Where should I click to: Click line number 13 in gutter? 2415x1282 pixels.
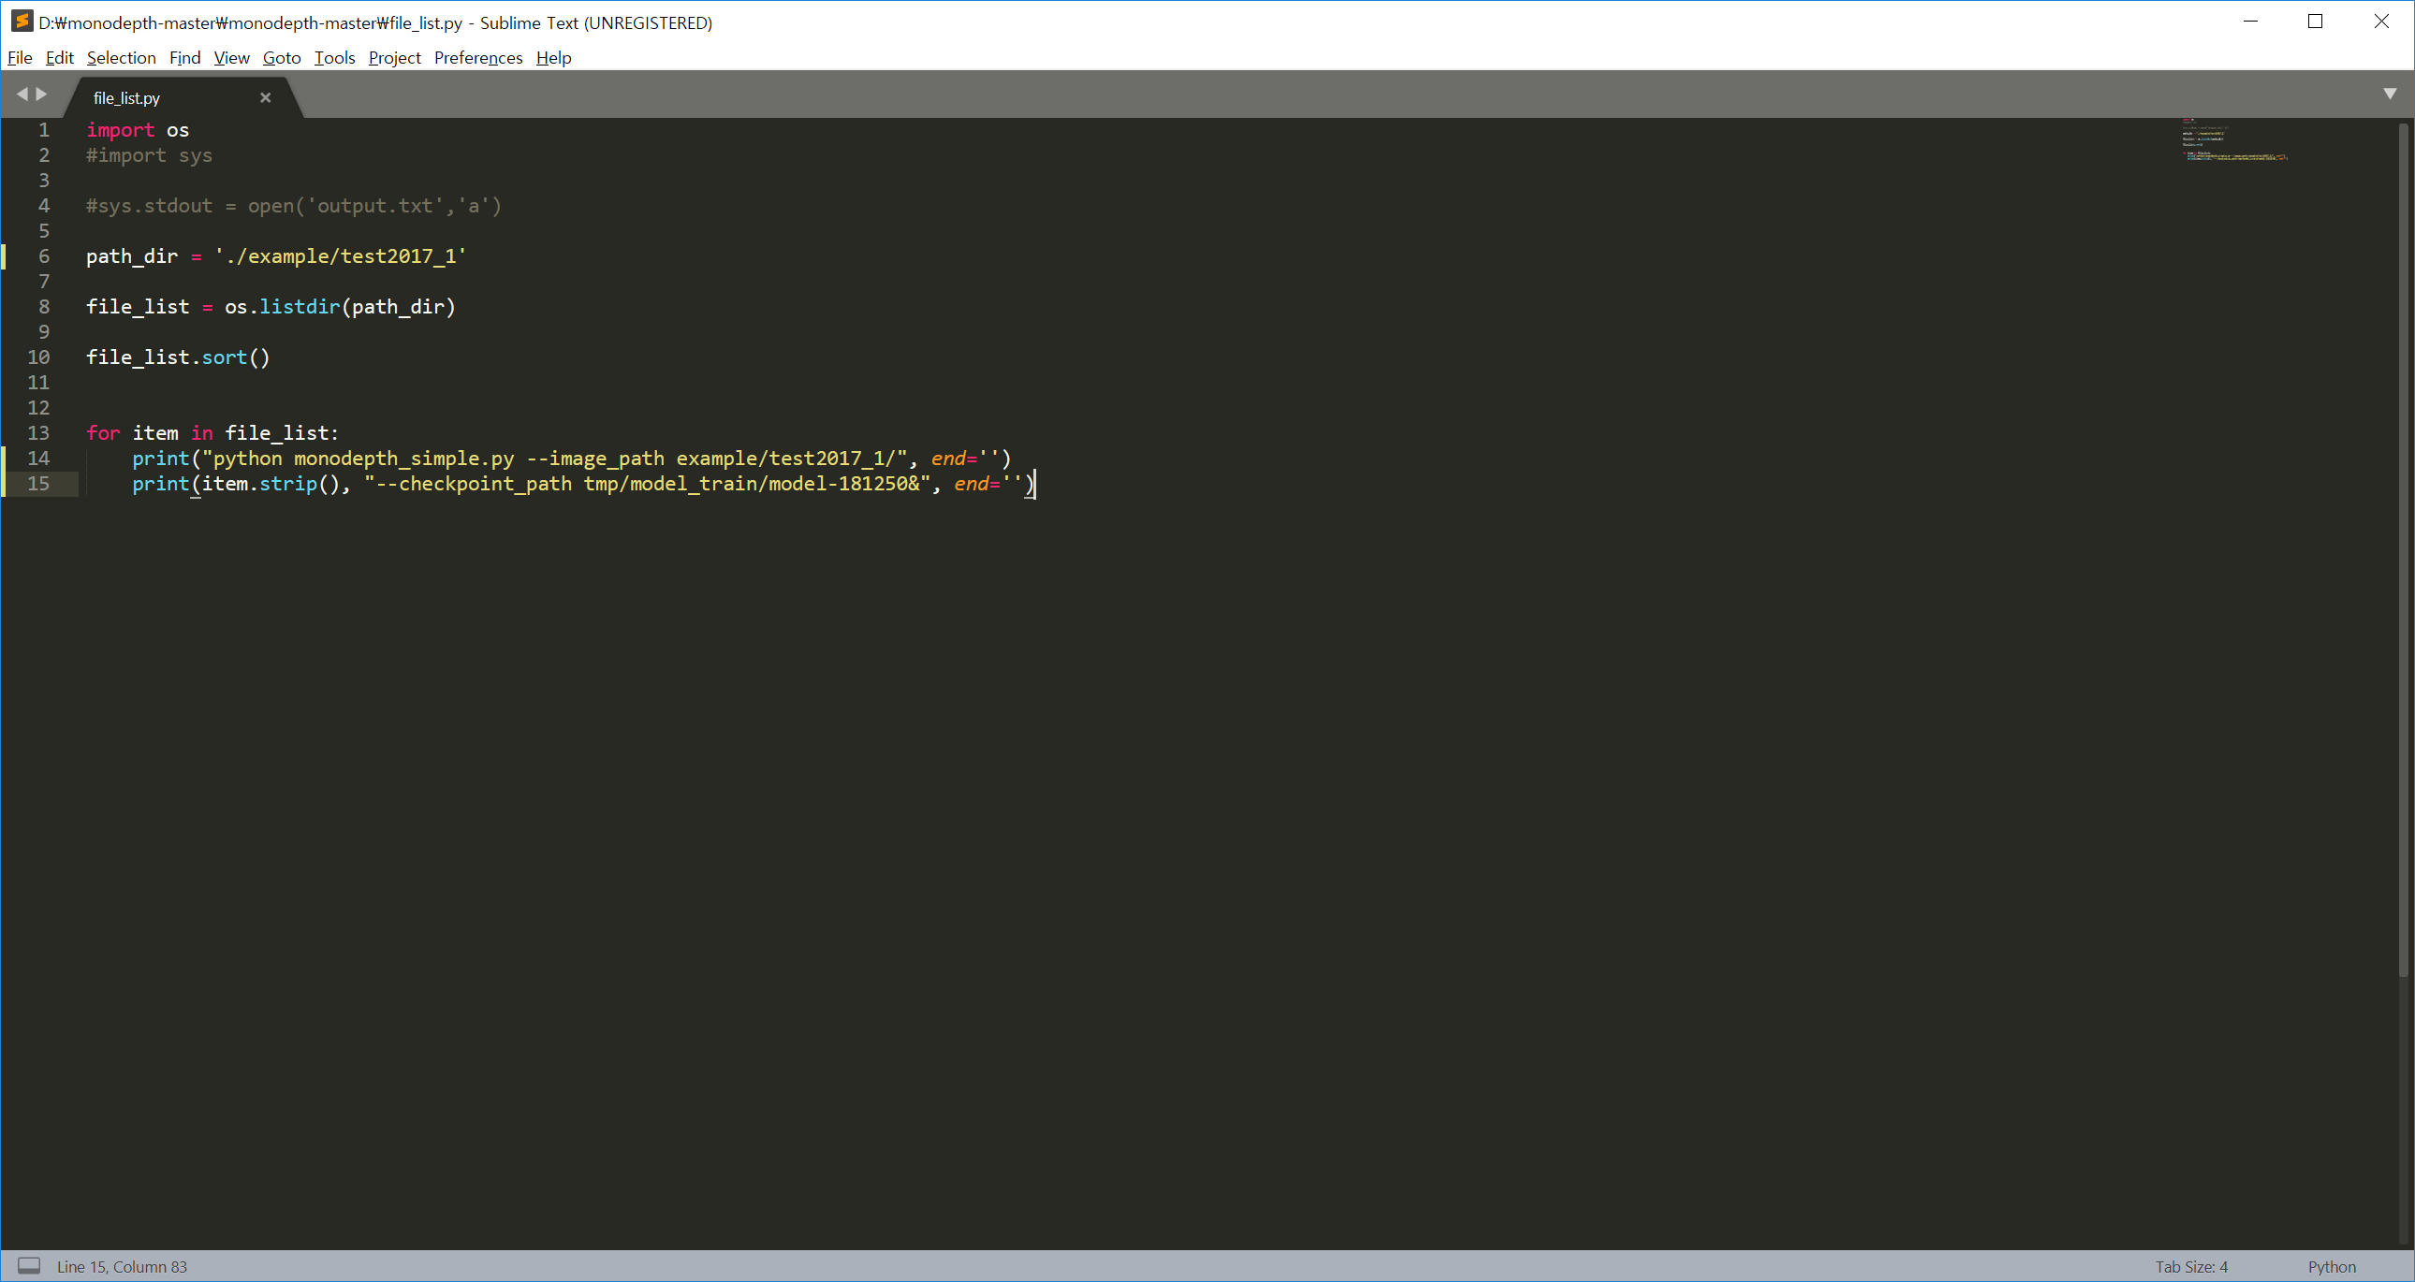pos(38,433)
